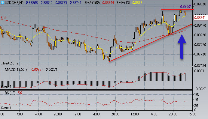208x119 pixels.
Task: Select the USDCHF,H1 symbol title
Action: [x=14, y=3]
